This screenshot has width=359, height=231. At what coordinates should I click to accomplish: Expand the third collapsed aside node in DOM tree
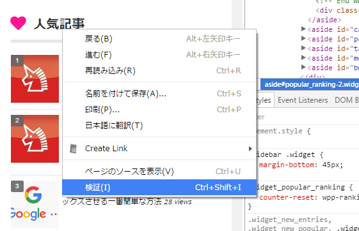click(303, 48)
